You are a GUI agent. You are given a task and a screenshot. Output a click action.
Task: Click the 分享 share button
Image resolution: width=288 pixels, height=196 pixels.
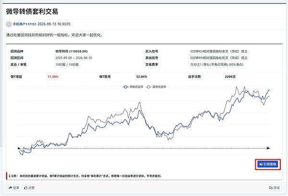coord(14,188)
